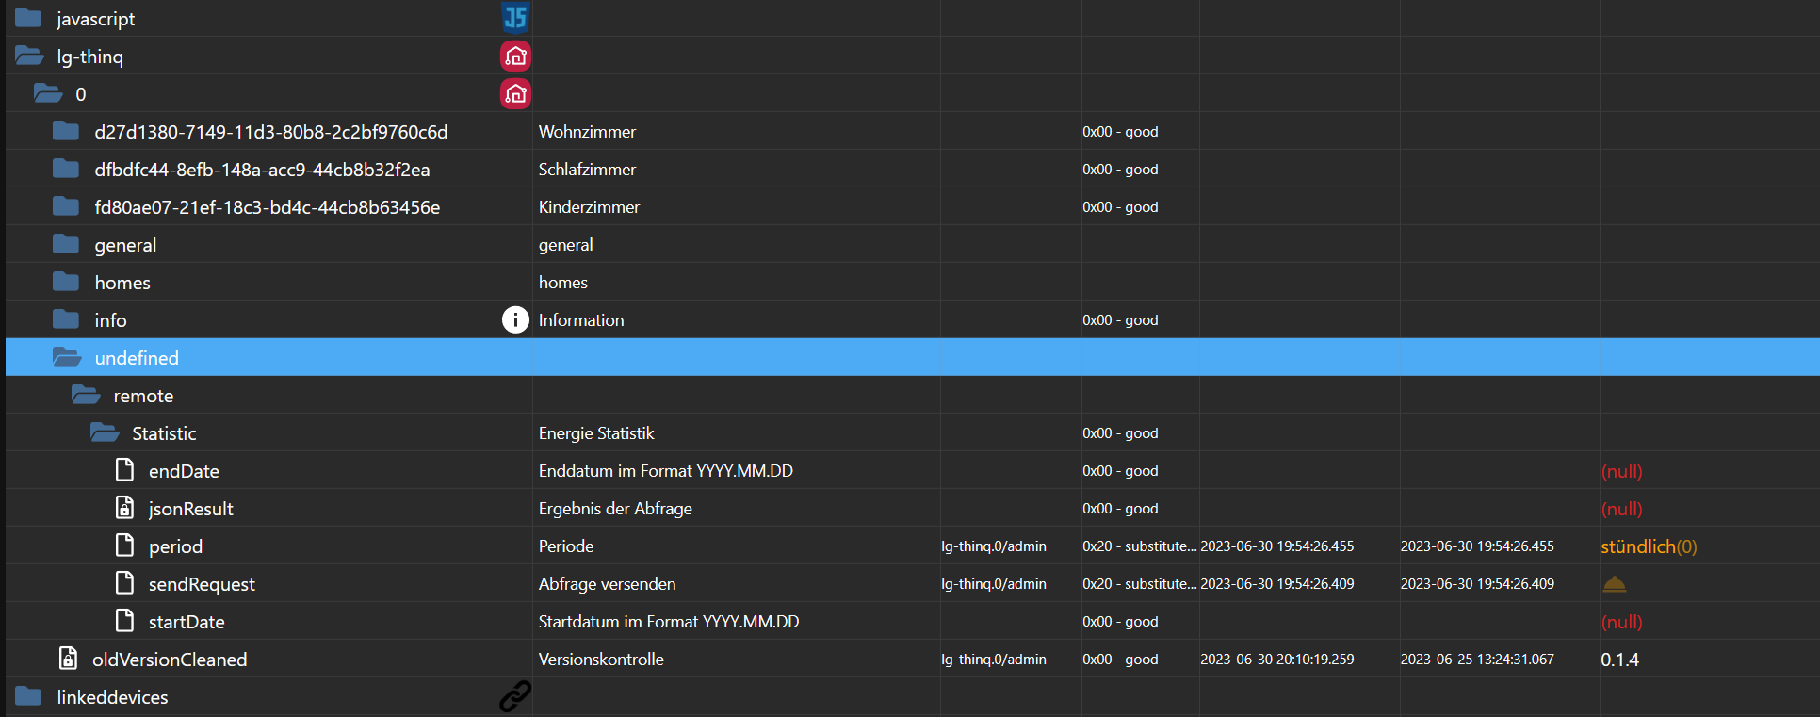The image size is (1820, 717).
Task: Select the sendRequest state row
Action: click(912, 583)
